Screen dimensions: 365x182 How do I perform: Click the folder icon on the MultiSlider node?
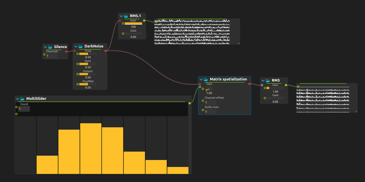[22, 99]
